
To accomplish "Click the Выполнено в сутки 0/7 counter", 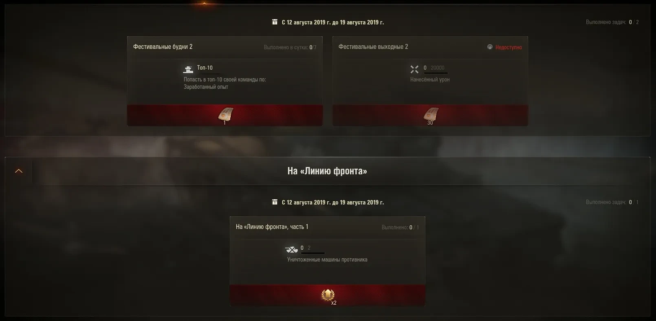I will (290, 47).
